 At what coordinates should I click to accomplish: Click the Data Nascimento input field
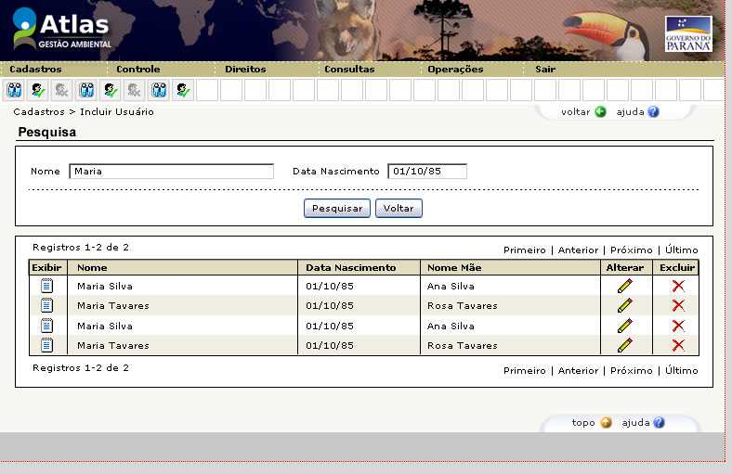click(x=427, y=172)
